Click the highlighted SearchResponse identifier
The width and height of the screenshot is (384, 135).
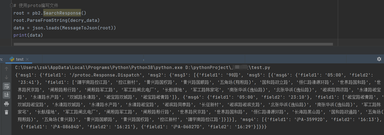point(62,13)
